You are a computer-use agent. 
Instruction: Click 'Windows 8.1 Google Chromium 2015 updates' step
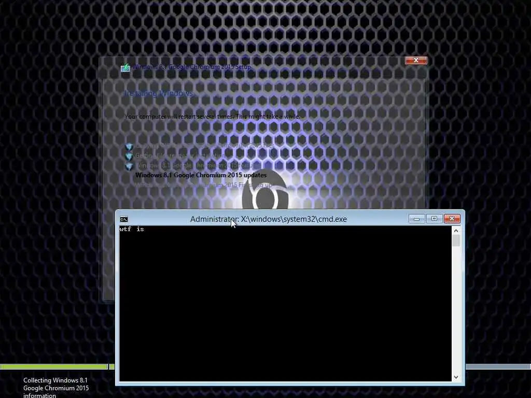(x=201, y=175)
